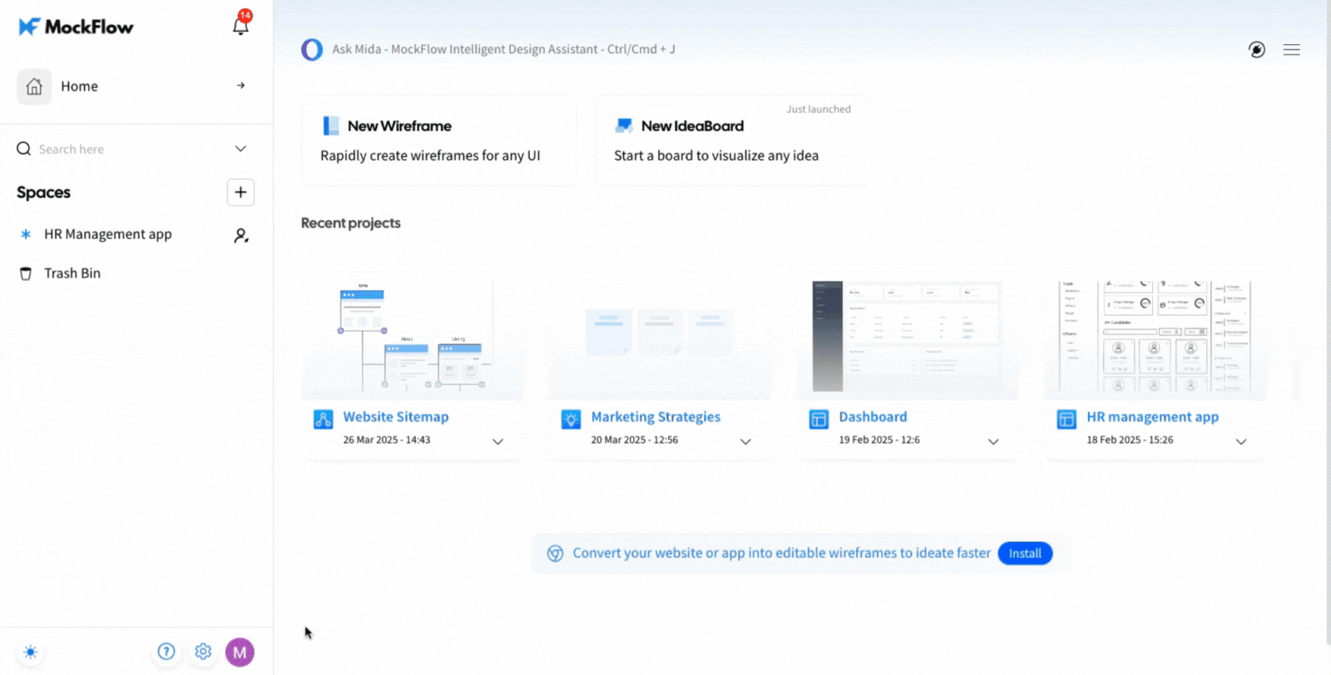Click the HR Management app asterisk icon

click(26, 234)
